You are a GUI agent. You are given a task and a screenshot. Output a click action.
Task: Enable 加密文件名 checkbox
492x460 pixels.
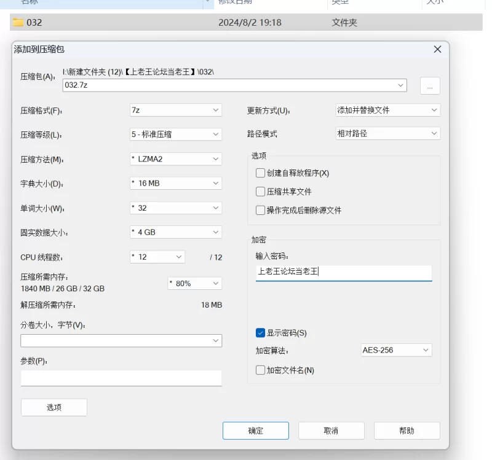pos(261,370)
